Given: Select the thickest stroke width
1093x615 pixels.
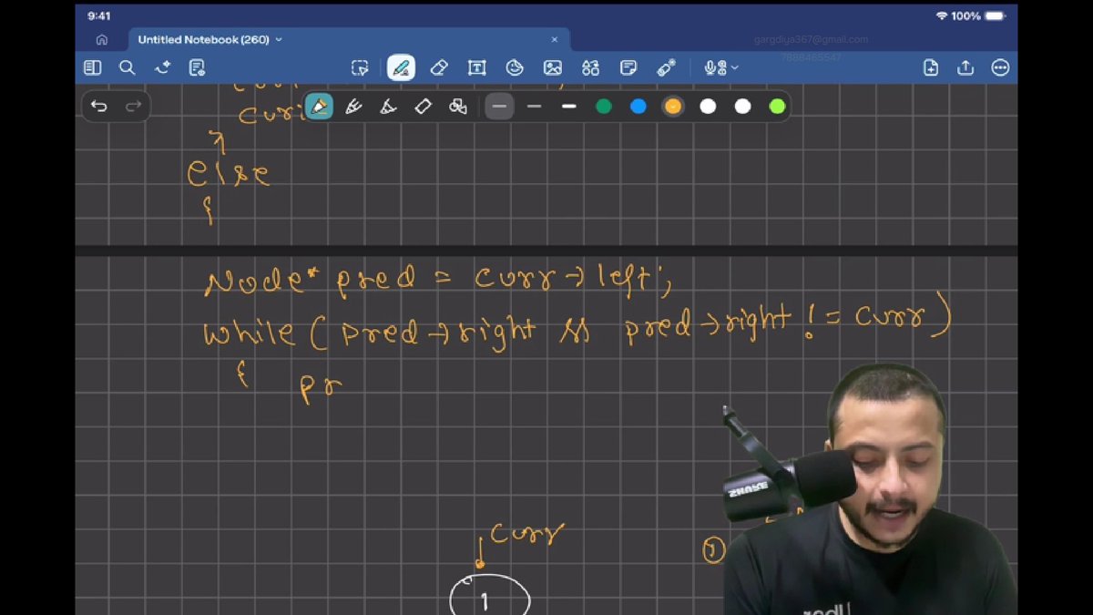Looking at the screenshot, I should point(499,107).
